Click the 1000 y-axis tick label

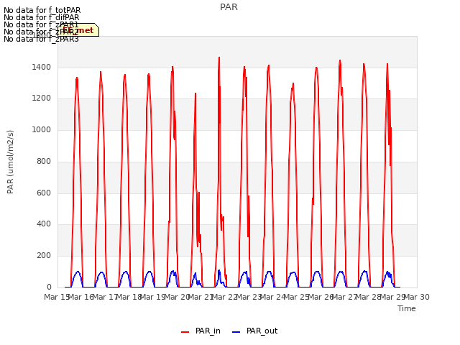tap(42, 129)
